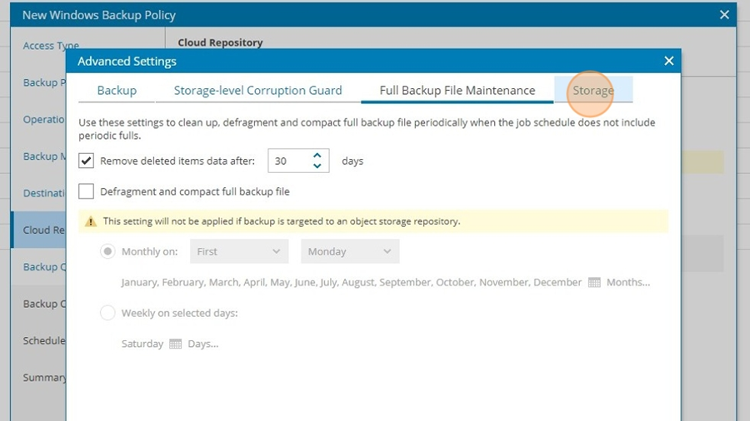This screenshot has height=421, width=750.
Task: Open the Months... link
Action: [628, 282]
